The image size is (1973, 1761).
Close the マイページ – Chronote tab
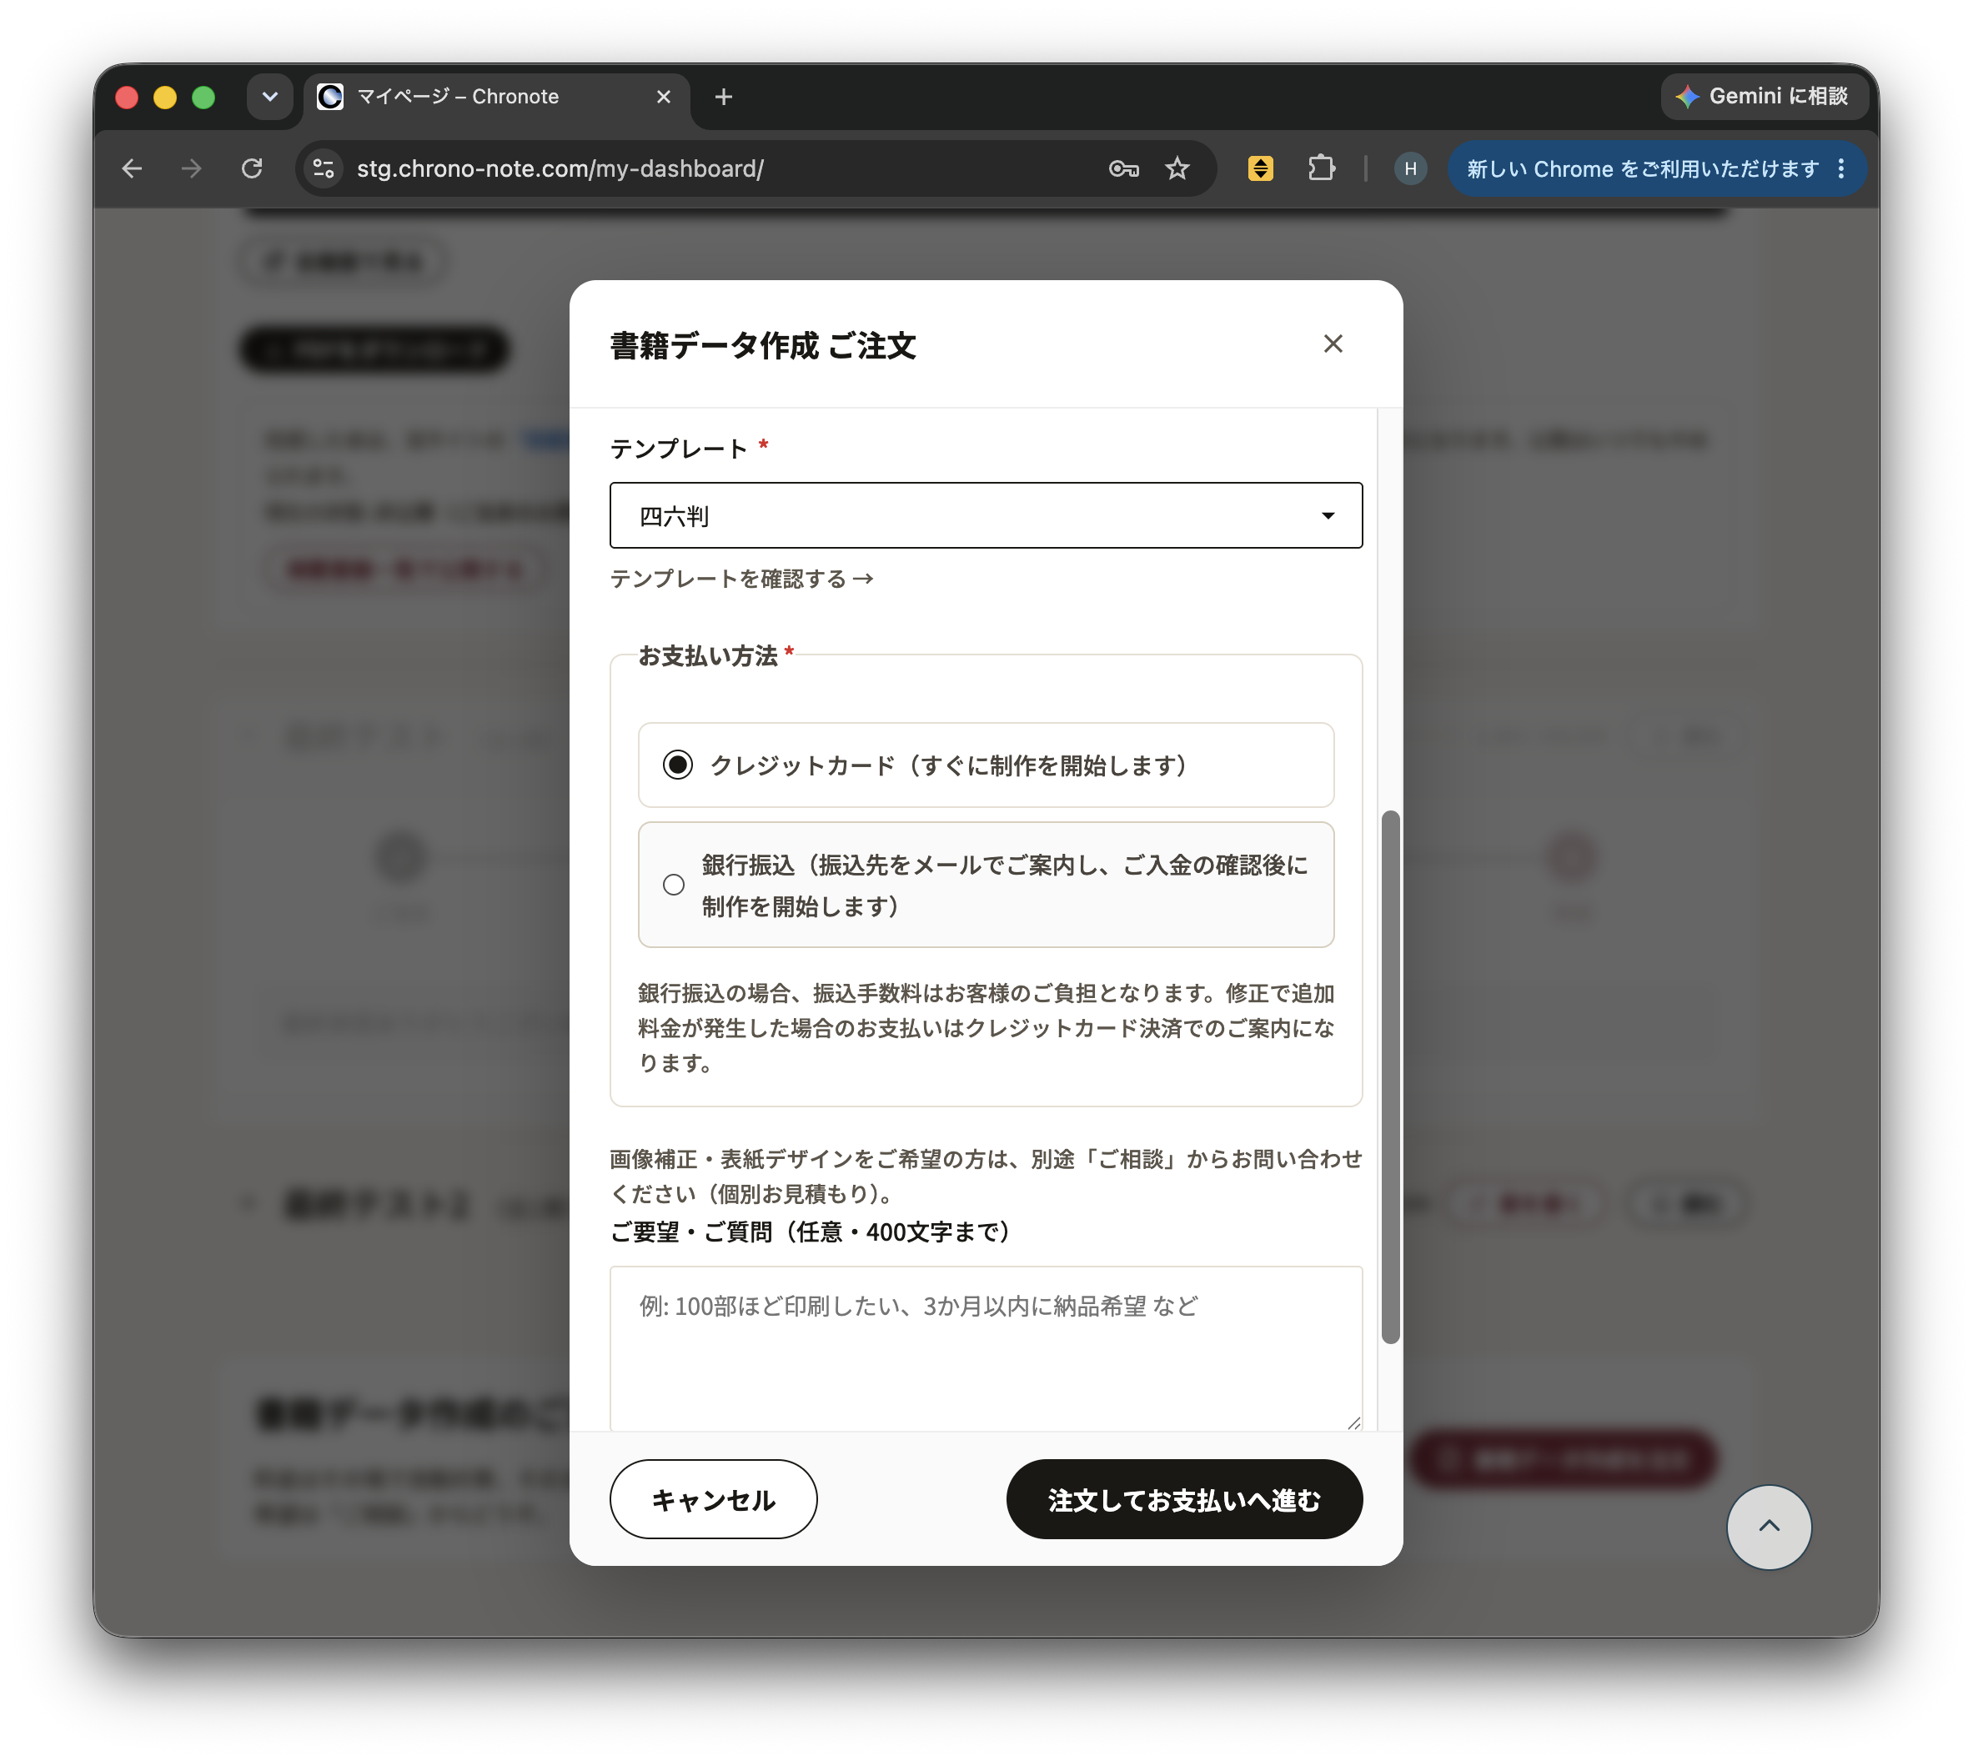tap(663, 97)
